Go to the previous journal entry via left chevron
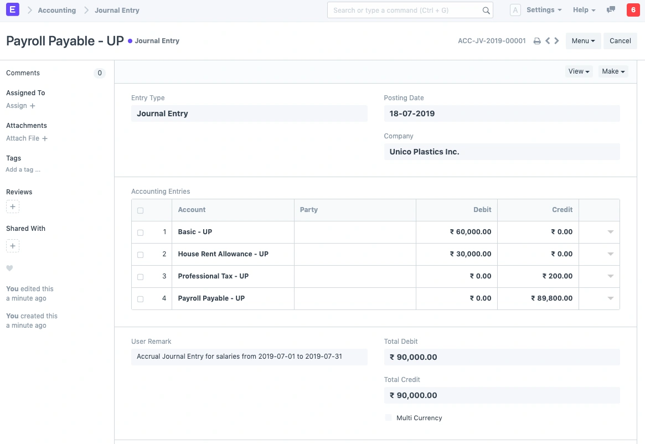Screen dimensions: 645x444 tap(548, 40)
